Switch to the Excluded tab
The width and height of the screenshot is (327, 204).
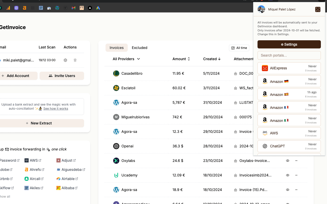pyautogui.click(x=139, y=48)
